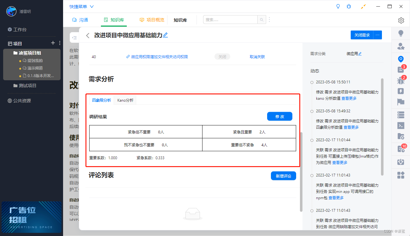
Task: Click the 动态 panel scrollbar
Action: pos(382,126)
